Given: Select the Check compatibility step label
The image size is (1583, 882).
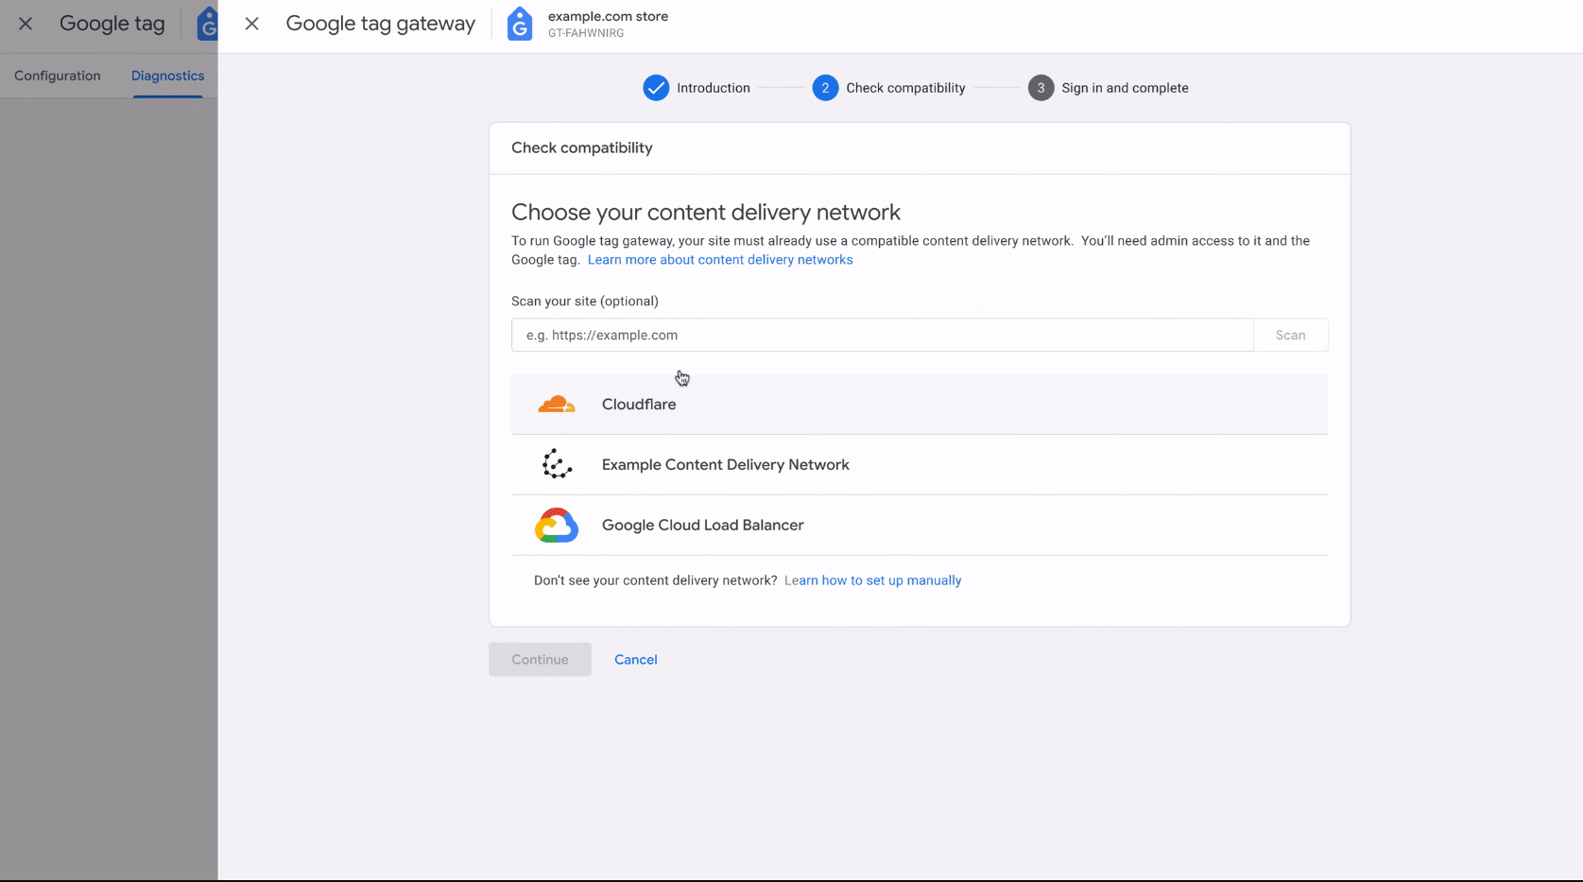Looking at the screenshot, I should click(x=905, y=88).
